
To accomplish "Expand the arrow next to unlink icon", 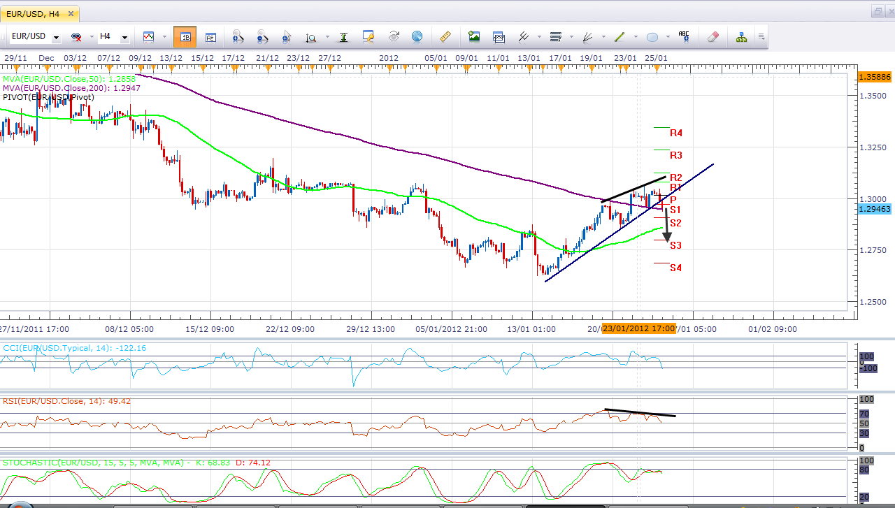I will point(92,37).
